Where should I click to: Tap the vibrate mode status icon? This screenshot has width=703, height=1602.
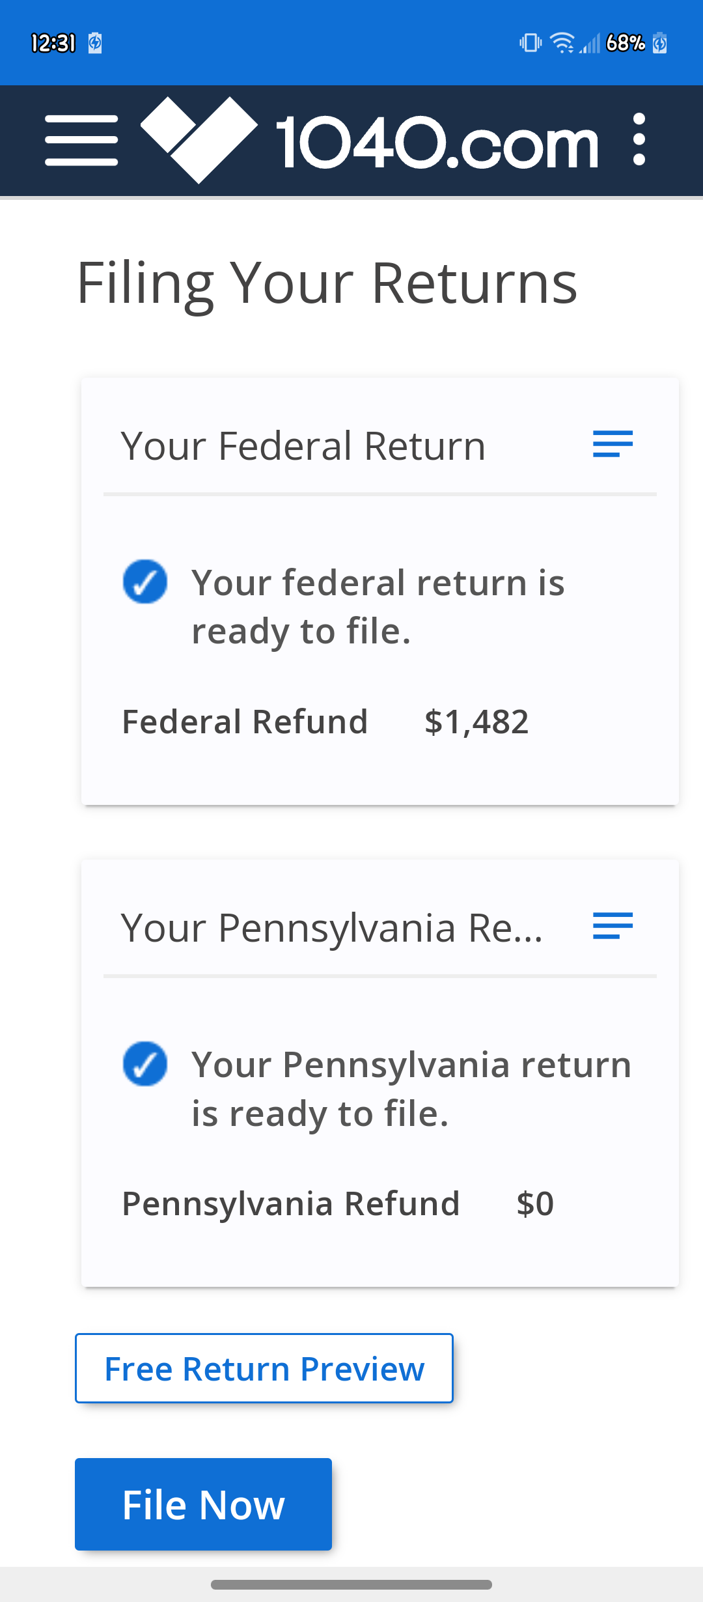click(x=531, y=43)
